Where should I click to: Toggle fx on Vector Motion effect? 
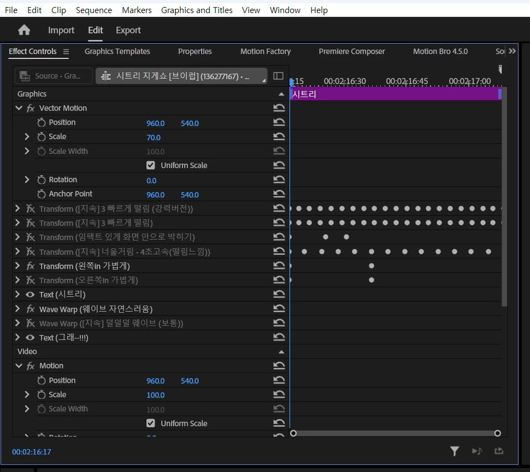point(31,108)
